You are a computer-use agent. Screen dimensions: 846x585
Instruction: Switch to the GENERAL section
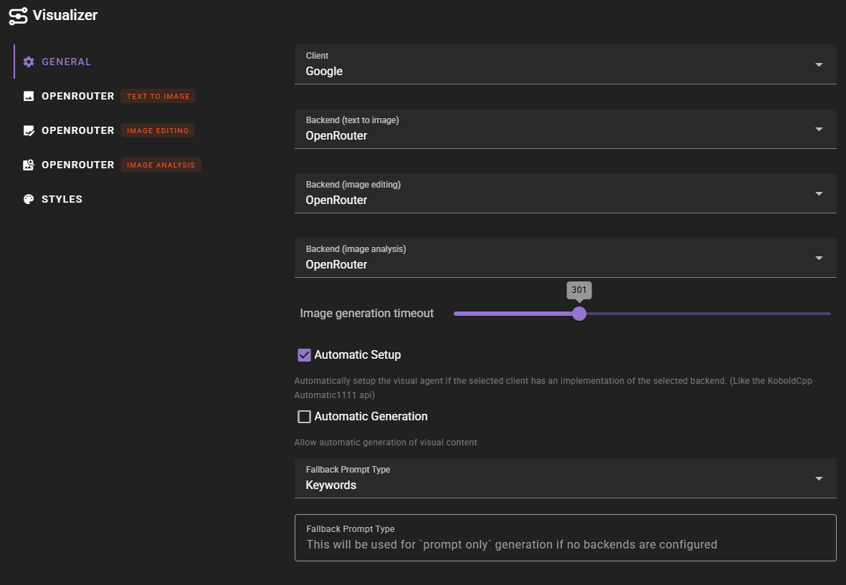point(67,62)
